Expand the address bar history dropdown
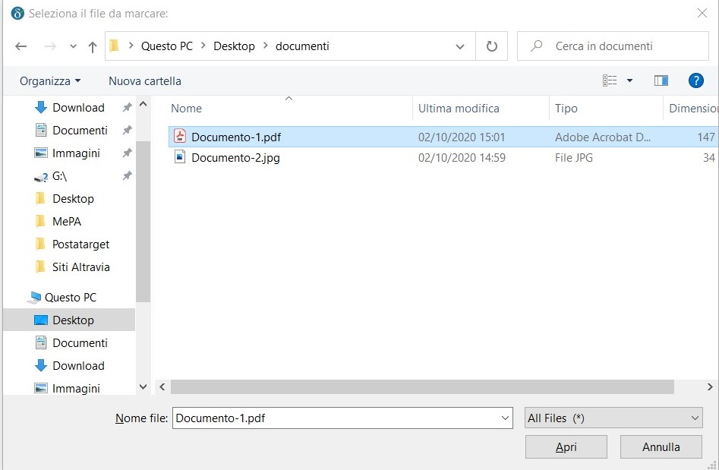 point(460,46)
